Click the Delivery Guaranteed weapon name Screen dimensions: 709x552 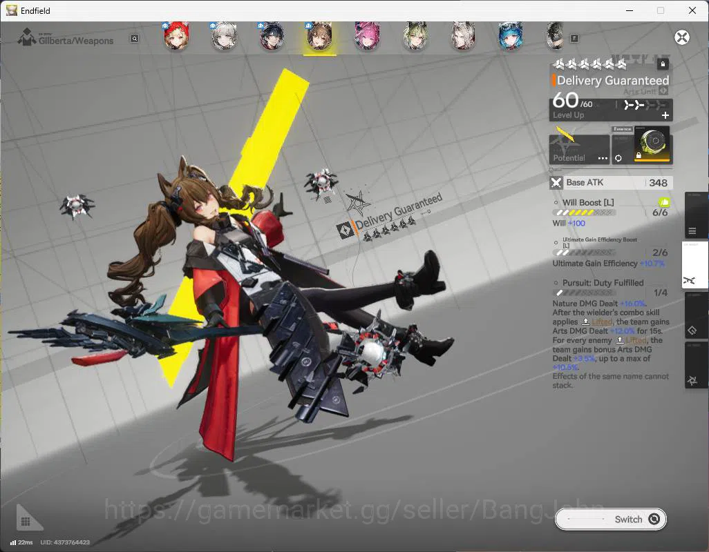click(613, 80)
